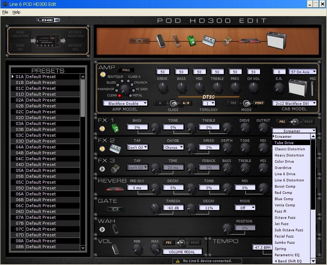Click the VOLUME PEDAL button
This screenshot has width=327, height=265.
[x=182, y=252]
